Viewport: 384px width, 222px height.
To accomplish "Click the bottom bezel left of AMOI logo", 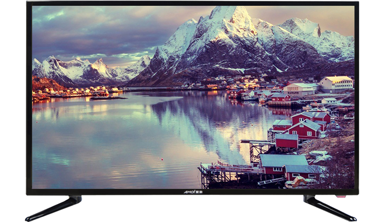I will tap(105, 191).
